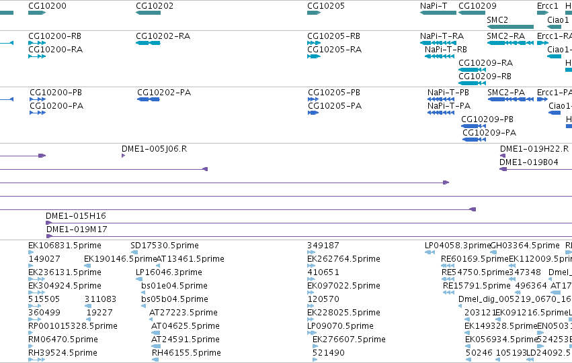The width and height of the screenshot is (572, 363).
Task: Select the CG10202-RA transcript
Action: click(163, 36)
